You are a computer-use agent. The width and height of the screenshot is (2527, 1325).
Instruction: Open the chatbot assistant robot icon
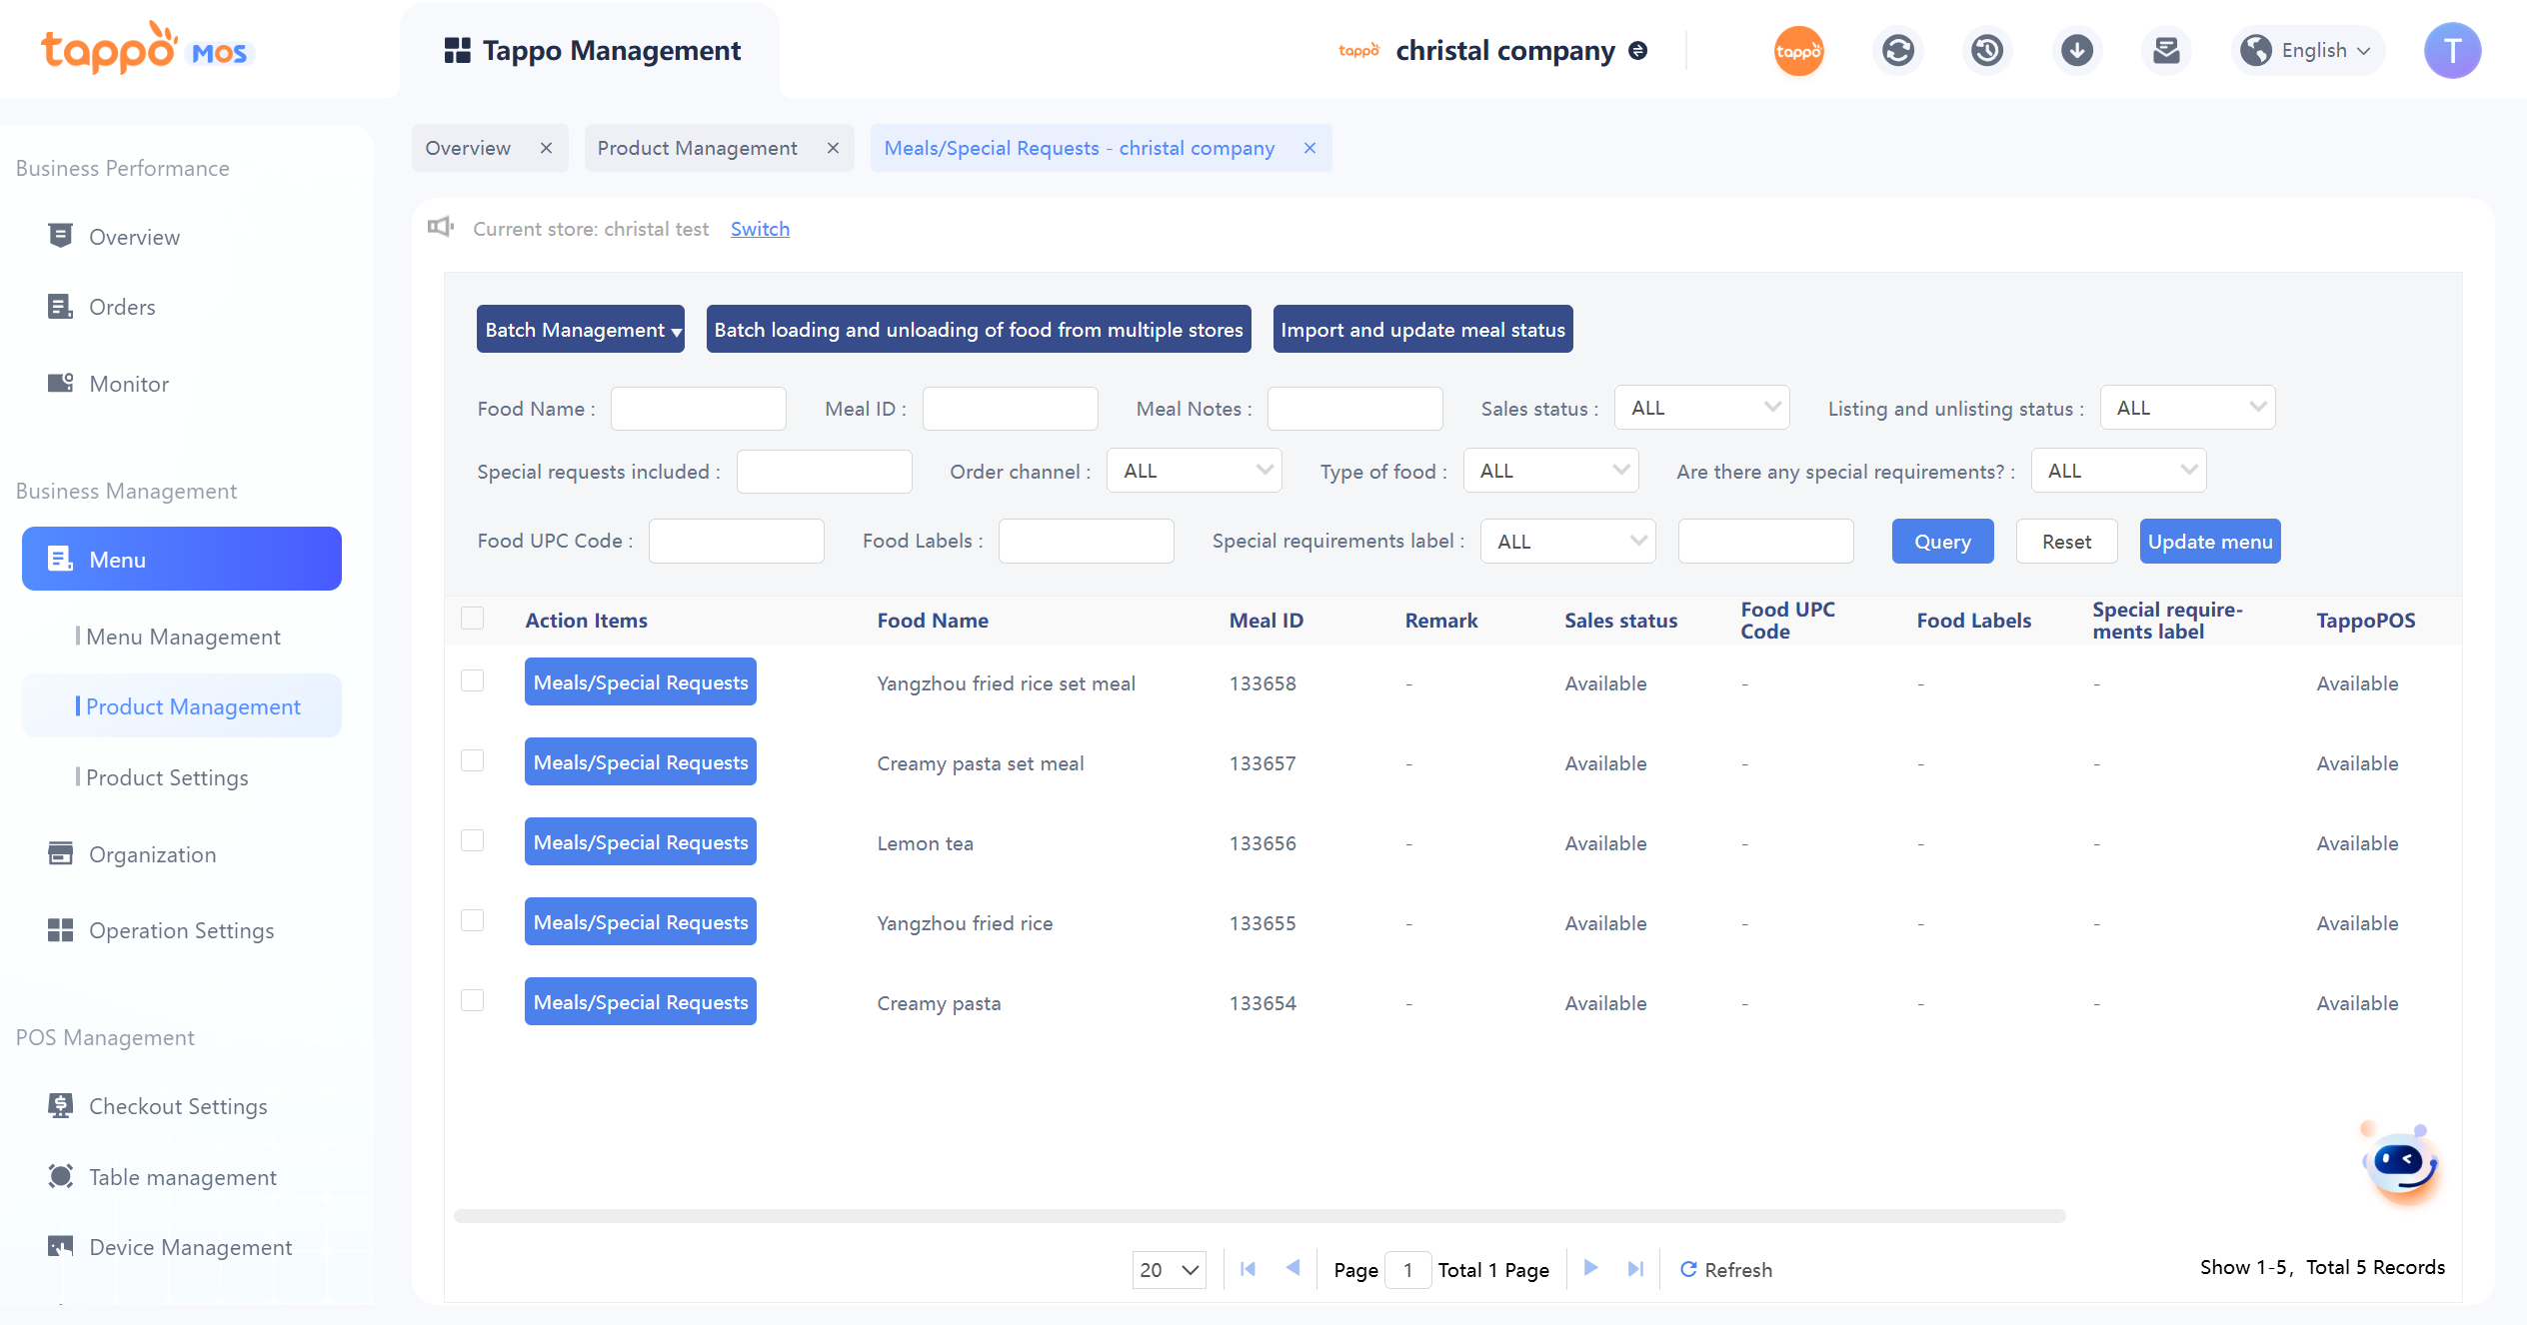click(2401, 1165)
